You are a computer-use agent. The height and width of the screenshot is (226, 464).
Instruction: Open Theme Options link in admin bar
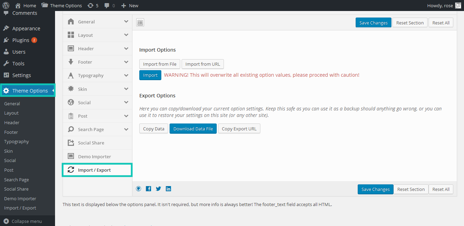coord(62,6)
